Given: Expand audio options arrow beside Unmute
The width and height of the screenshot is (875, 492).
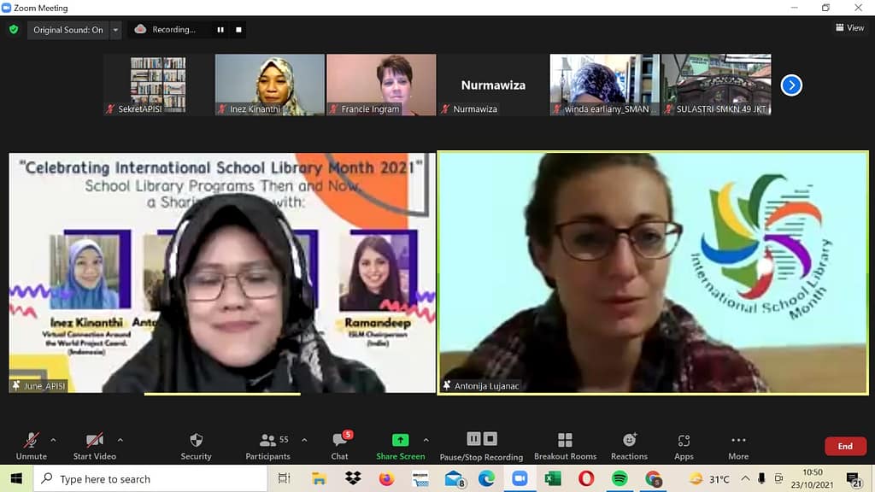Looking at the screenshot, I should pyautogui.click(x=53, y=440).
